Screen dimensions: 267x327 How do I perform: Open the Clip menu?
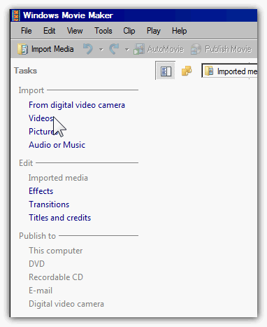click(x=129, y=31)
